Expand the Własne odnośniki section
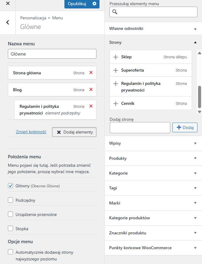The height and width of the screenshot is (264, 202). [195, 29]
